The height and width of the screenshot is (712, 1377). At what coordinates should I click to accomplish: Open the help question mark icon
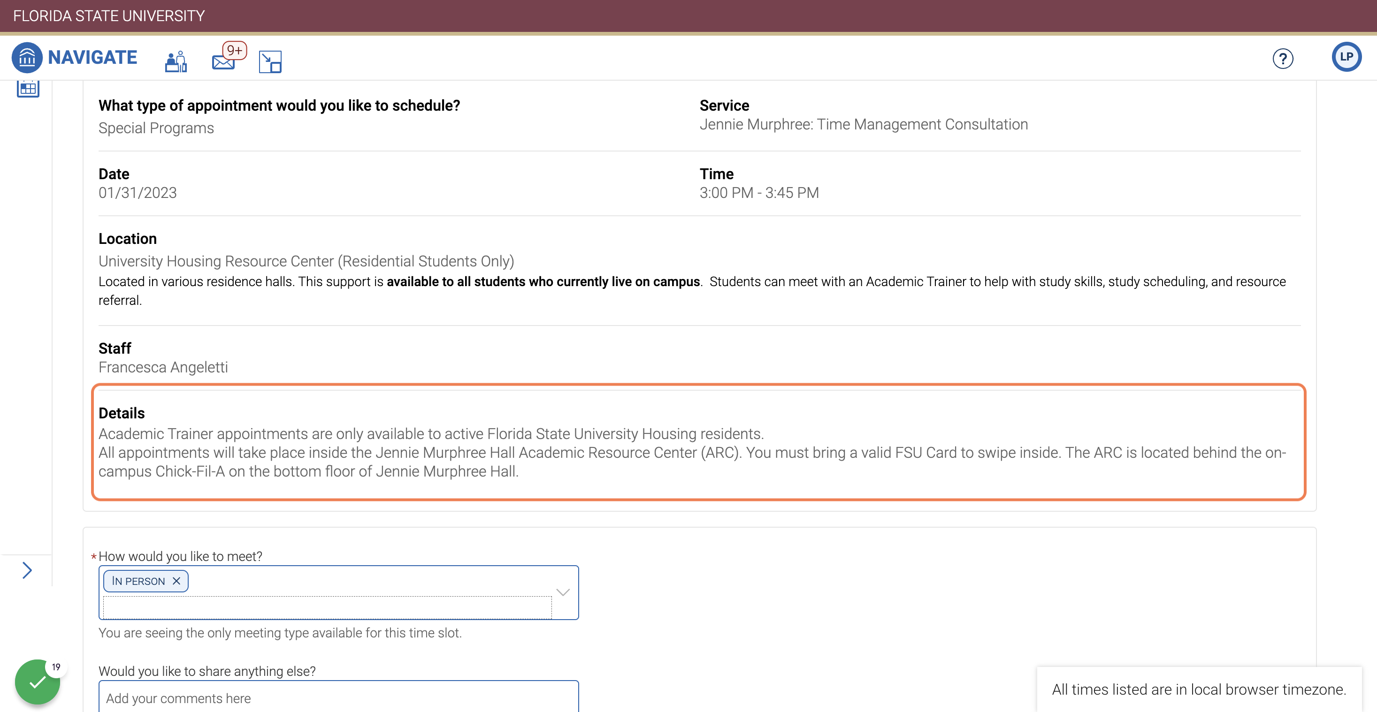point(1282,58)
